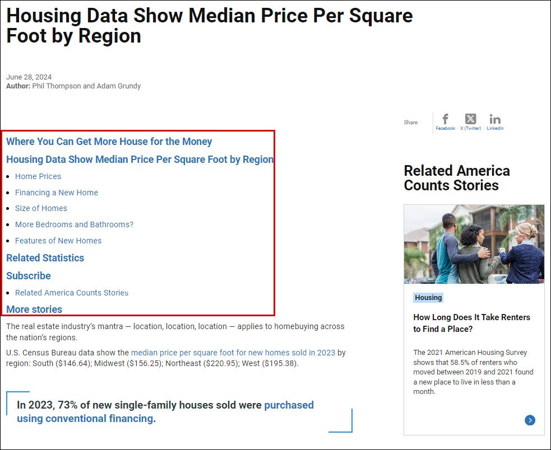Open 'How Long Does It Take Renters' headline
The height and width of the screenshot is (450, 551).
[x=471, y=323]
